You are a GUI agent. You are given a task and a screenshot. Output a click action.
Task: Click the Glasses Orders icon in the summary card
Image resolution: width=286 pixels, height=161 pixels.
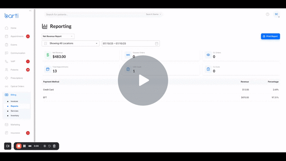[128, 55]
